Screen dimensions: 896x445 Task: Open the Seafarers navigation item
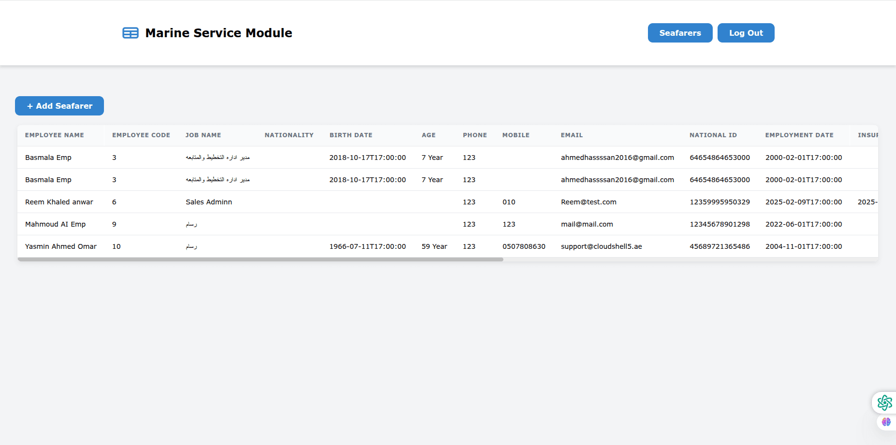pos(680,32)
